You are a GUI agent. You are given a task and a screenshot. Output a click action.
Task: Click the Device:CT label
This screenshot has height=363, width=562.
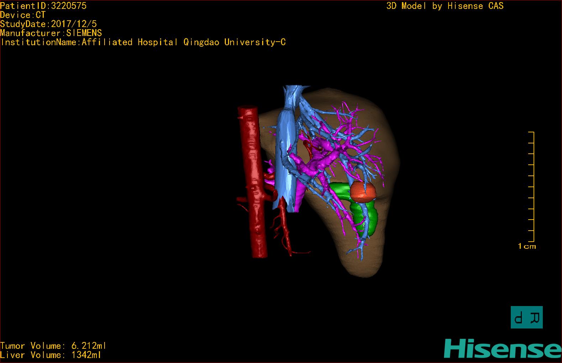(x=23, y=15)
